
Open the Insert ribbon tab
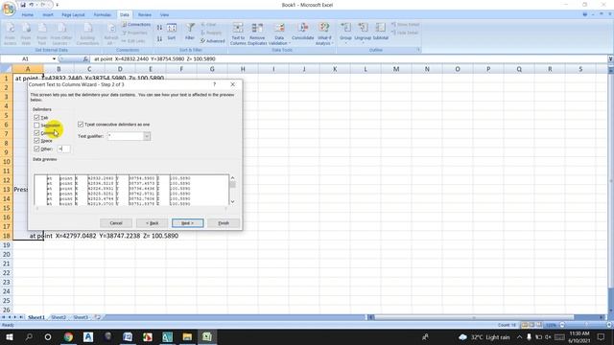(x=48, y=15)
